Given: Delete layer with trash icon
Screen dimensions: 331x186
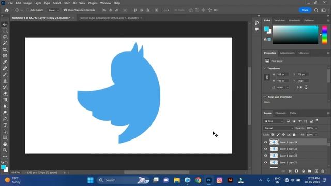Looking at the screenshot, I should (323, 171).
